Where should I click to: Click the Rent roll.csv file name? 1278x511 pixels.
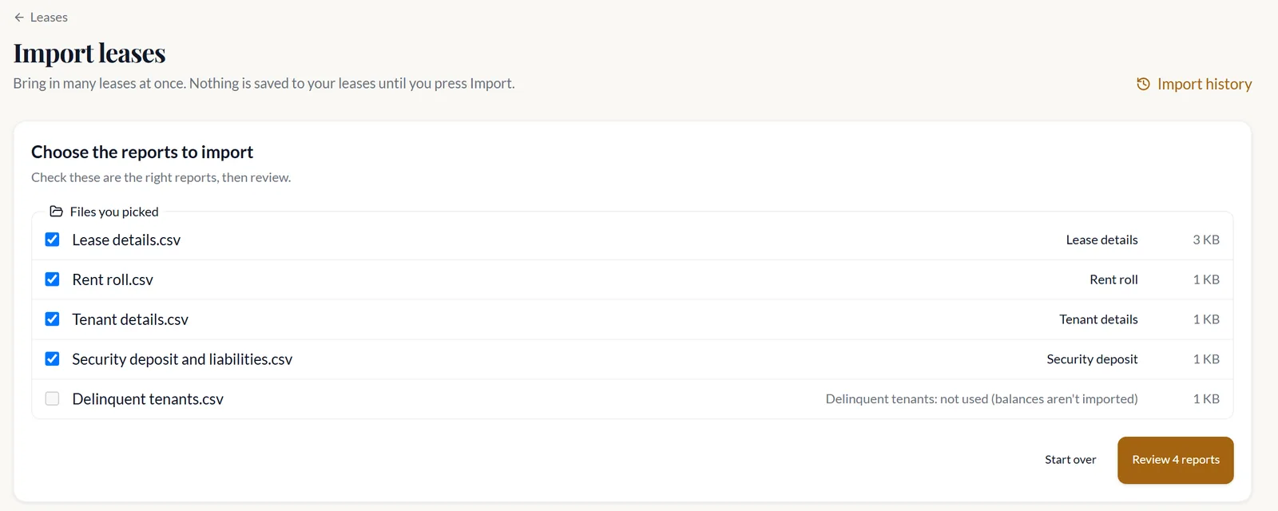click(x=113, y=279)
